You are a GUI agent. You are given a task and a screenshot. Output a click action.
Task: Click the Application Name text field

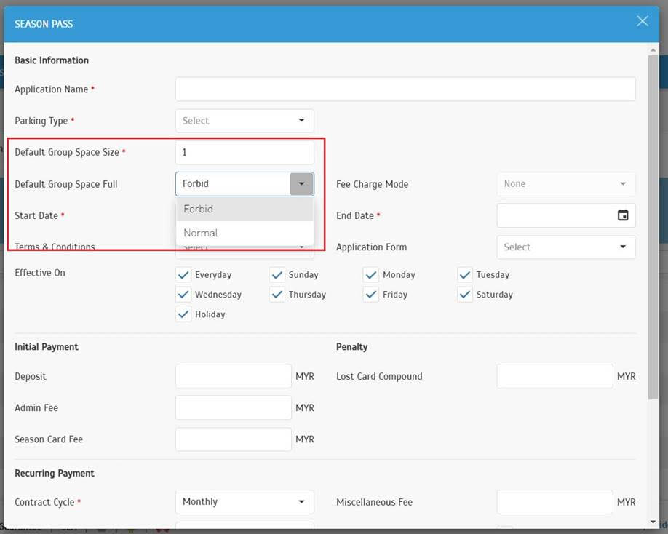(x=405, y=89)
